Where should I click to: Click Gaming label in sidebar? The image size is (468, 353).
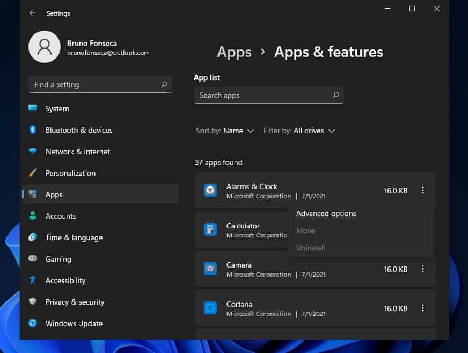(x=58, y=259)
